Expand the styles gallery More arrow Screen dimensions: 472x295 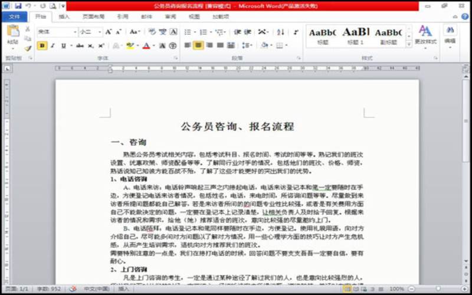(408, 45)
